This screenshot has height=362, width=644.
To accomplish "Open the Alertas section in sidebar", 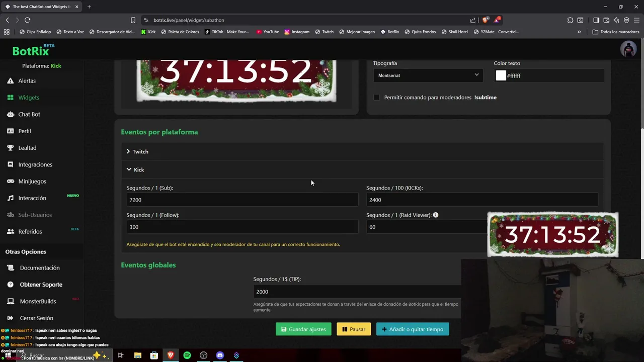I will click(27, 80).
